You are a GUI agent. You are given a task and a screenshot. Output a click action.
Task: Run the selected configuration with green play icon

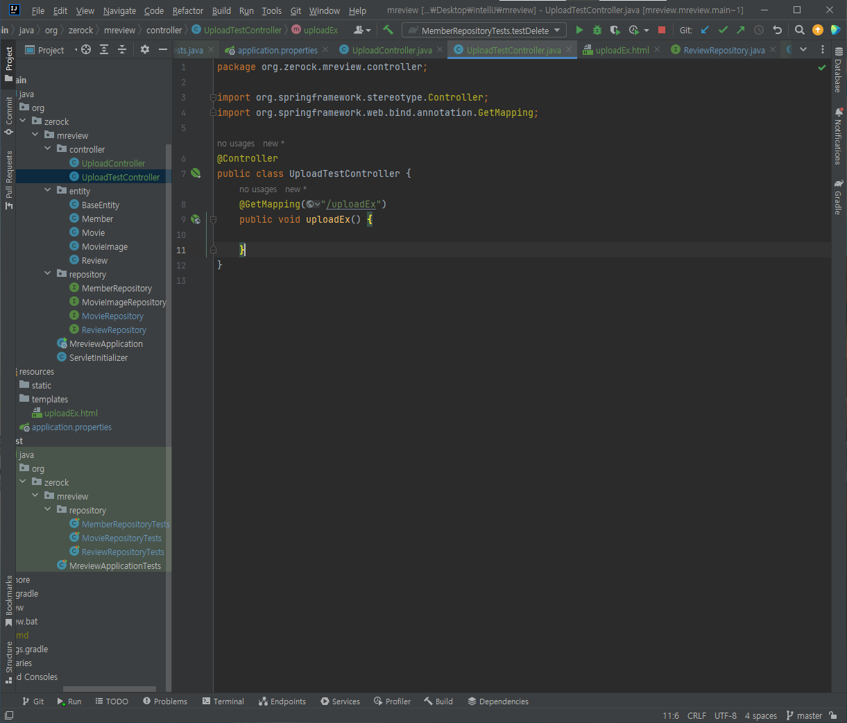(580, 30)
